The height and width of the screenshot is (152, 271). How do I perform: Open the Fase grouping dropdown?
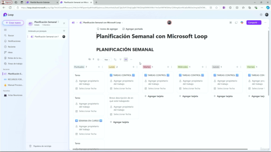107,60
